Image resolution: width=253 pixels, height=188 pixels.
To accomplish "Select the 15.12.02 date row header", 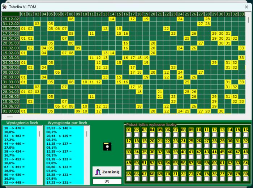I will 10,19.
